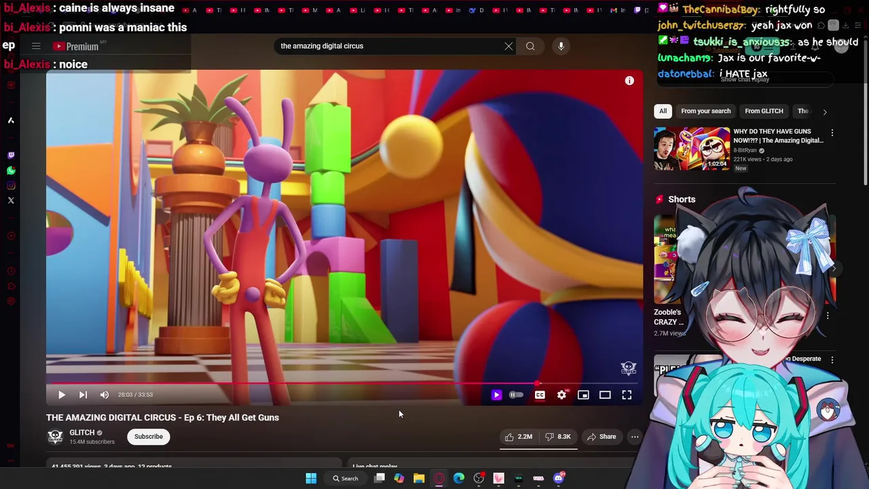Viewport: 869px width, 489px height.
Task: Subscribe to the GLITCH channel
Action: tap(148, 437)
